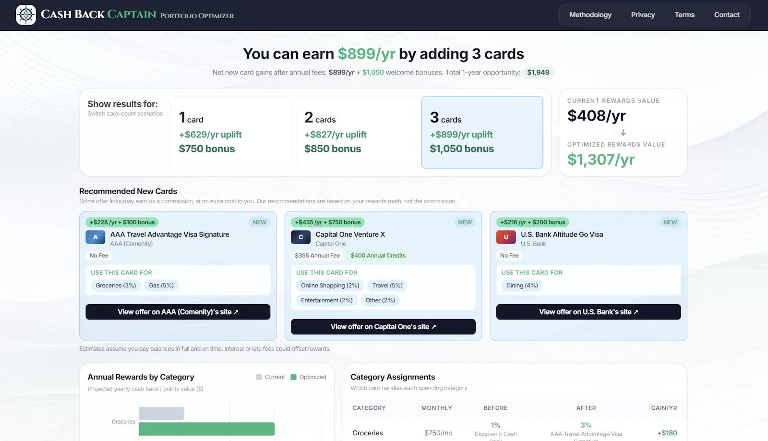Screen dimensions: 768x441
Task: Click the green Optimized legend swatch
Action: (x=294, y=377)
